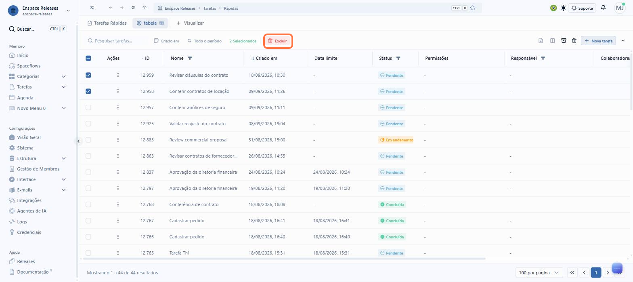Focus the Pesquisar tarefas search field

click(x=117, y=41)
